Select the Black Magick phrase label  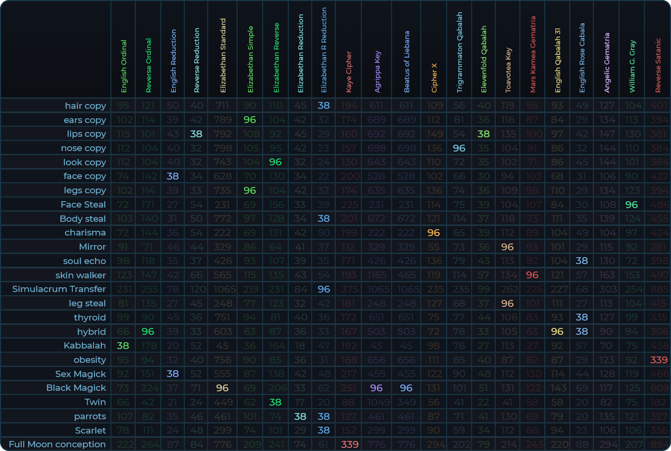[x=76, y=388]
